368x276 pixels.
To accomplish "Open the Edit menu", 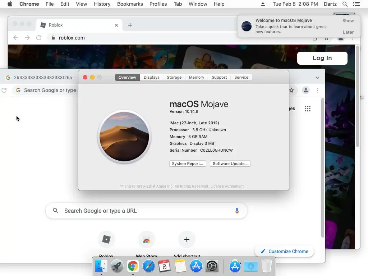I will (x=65, y=4).
